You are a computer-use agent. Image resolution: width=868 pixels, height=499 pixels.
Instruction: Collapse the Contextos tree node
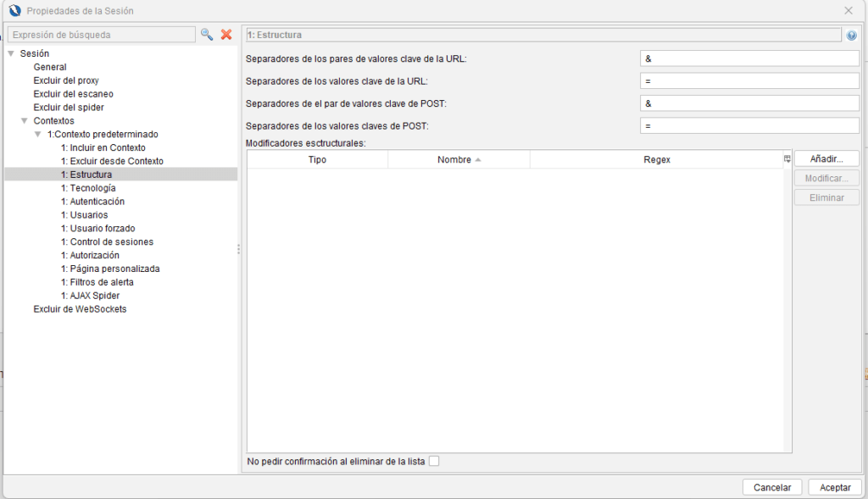(25, 121)
